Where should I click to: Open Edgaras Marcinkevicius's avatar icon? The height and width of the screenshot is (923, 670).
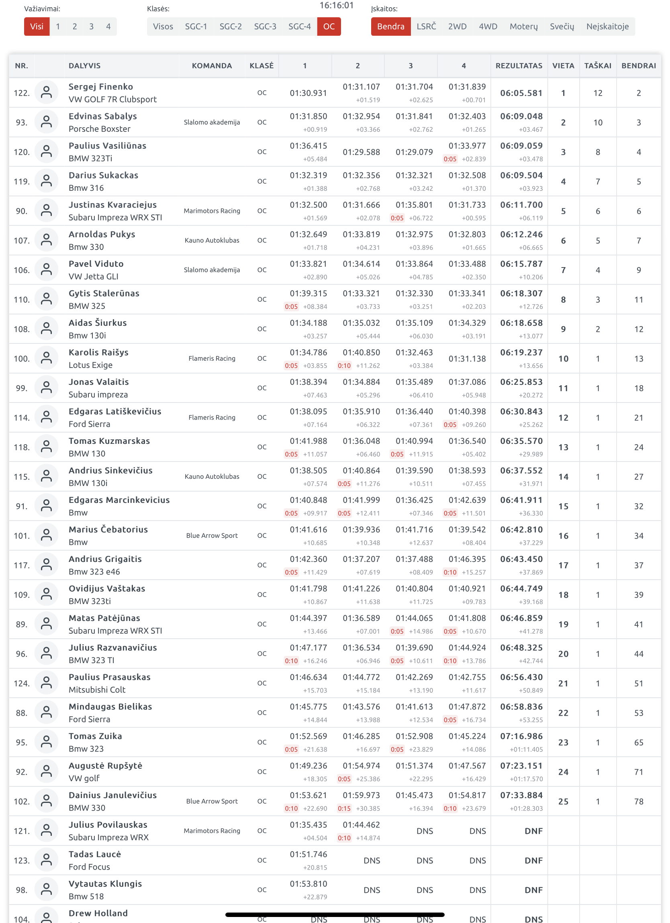click(x=47, y=506)
